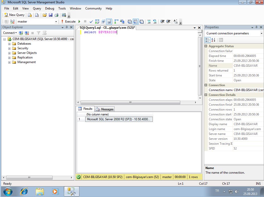Viewport: 264px width, 197px height.
Task: Run the query with Execute
Action: coord(68,22)
